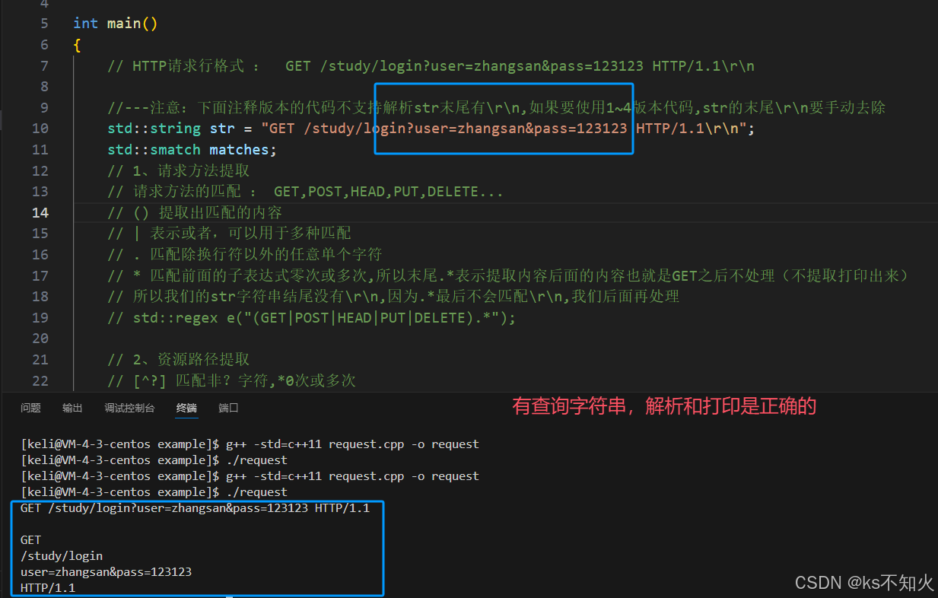This screenshot has width=938, height=598.
Task: Select the 调试控制台 tab
Action: [129, 408]
